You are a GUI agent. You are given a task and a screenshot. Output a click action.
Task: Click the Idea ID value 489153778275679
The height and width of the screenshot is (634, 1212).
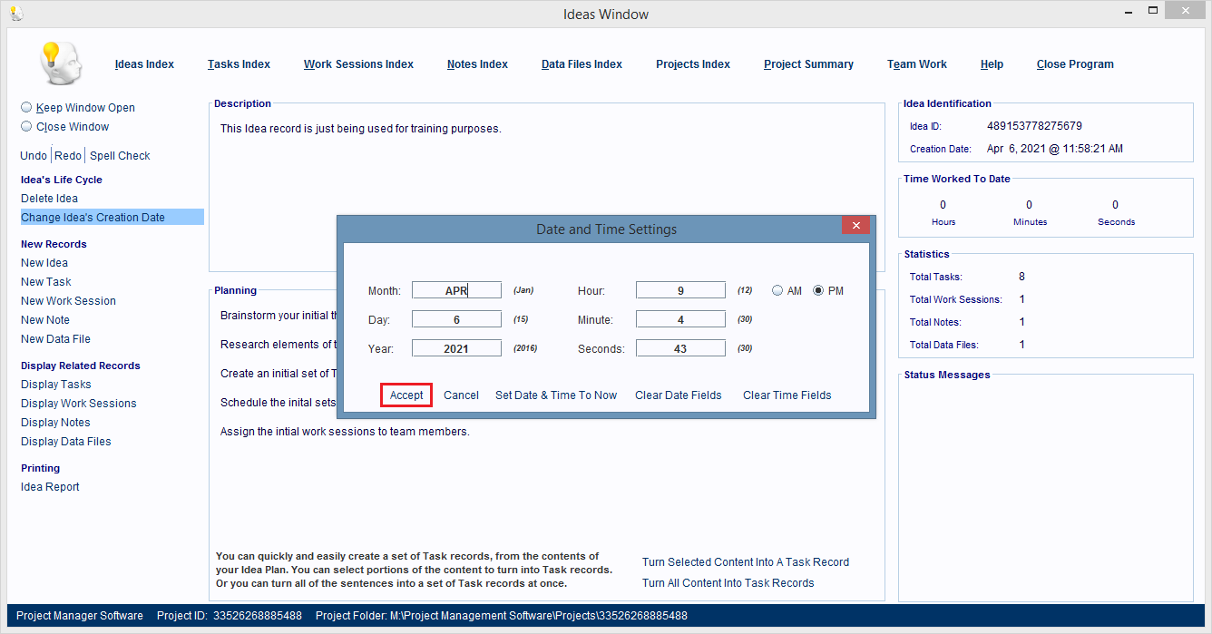tap(1034, 126)
